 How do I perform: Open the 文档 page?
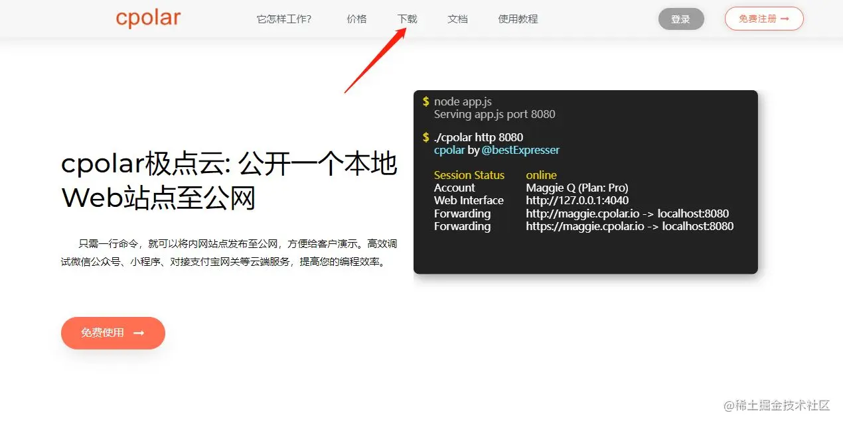458,19
